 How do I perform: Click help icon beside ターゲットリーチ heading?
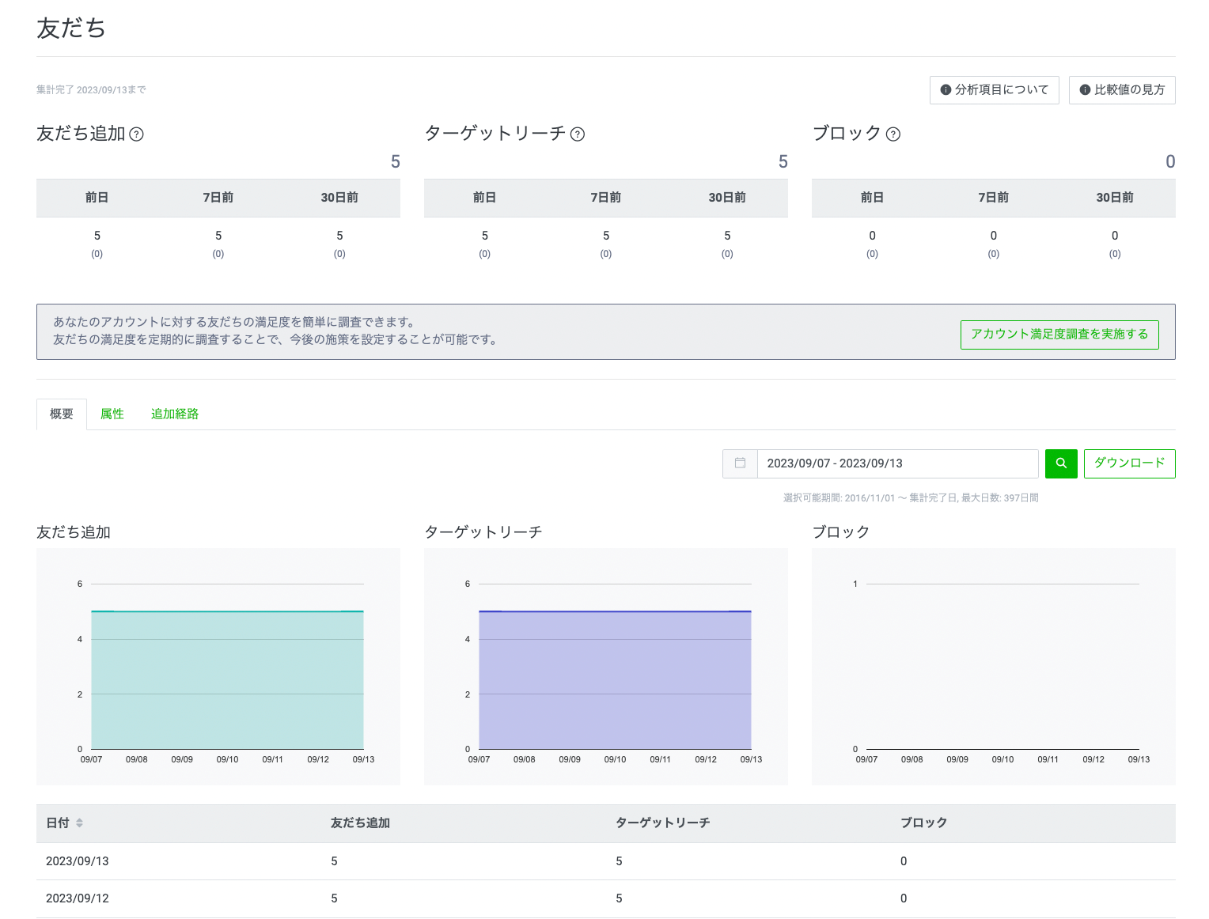click(x=578, y=134)
